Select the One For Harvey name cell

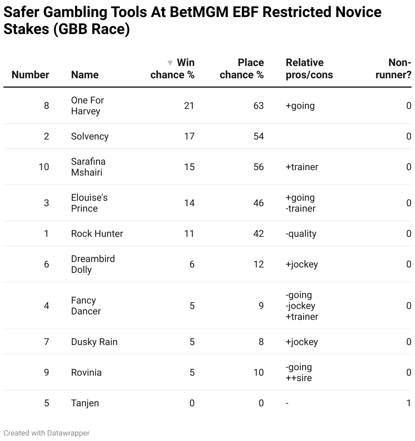(x=87, y=105)
